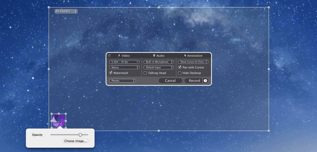
Task: Enable the Talking Head checkbox
Action: coord(145,73)
